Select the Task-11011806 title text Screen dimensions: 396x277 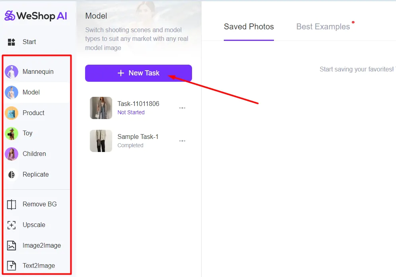(x=138, y=104)
